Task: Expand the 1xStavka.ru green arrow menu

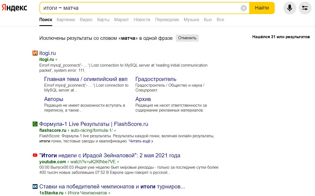Action: tap(109, 193)
